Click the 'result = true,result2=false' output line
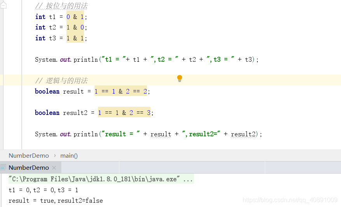This screenshot has width=341, height=207. pyautogui.click(x=56, y=200)
